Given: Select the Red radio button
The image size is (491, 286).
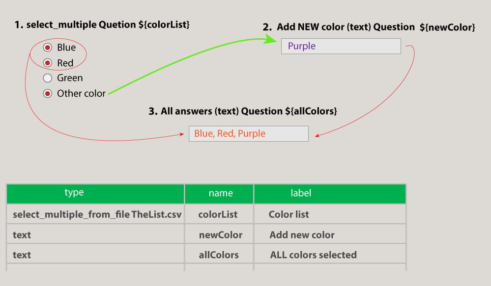Looking at the screenshot, I should point(48,63).
